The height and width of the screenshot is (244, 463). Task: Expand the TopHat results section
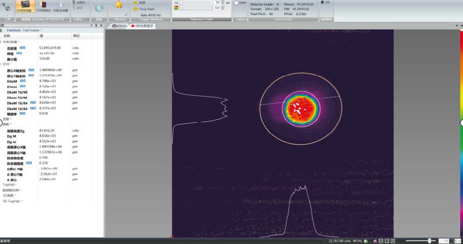click(x=9, y=184)
